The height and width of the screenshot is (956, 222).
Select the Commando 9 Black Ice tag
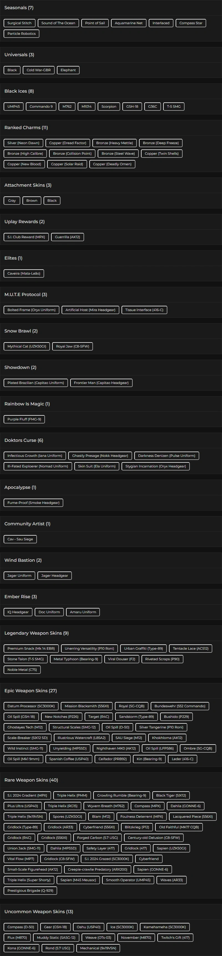pyautogui.click(x=41, y=107)
